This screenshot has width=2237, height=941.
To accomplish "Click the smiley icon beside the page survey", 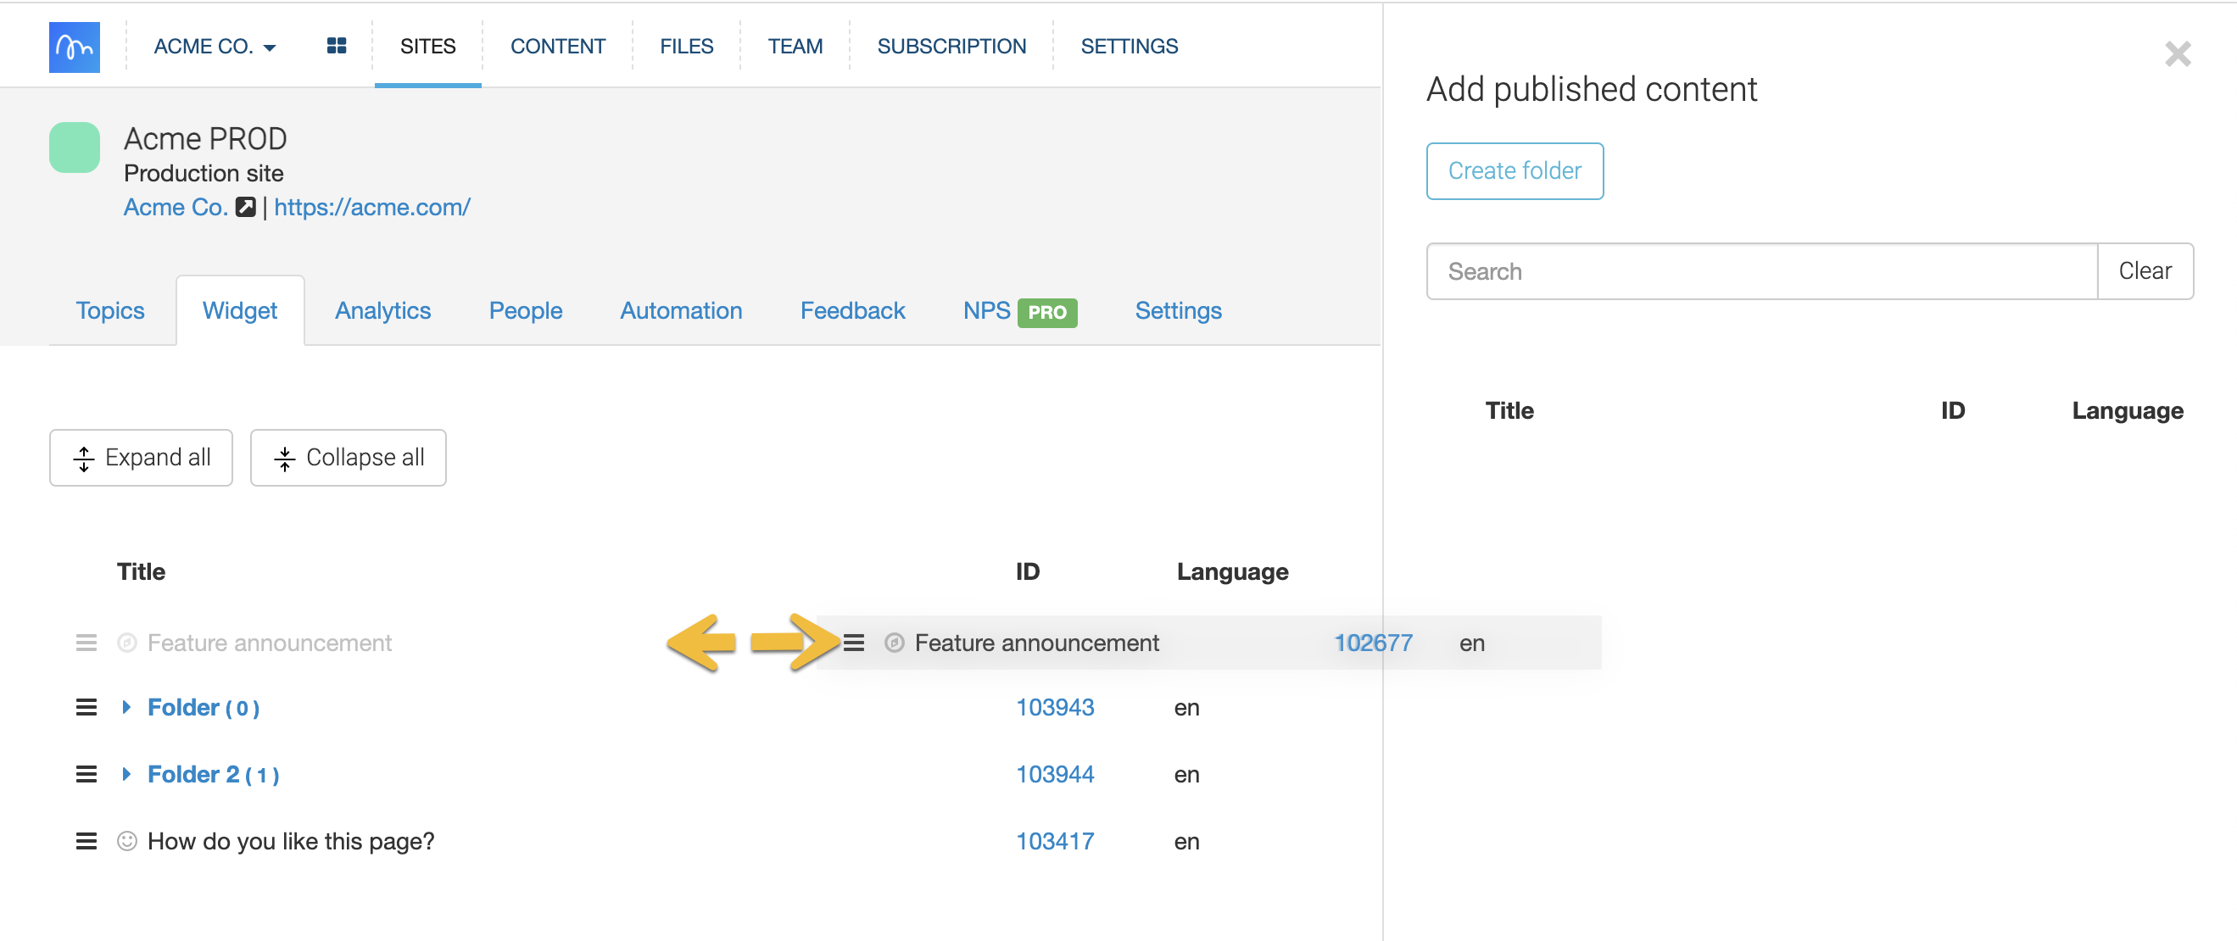I will point(127,841).
